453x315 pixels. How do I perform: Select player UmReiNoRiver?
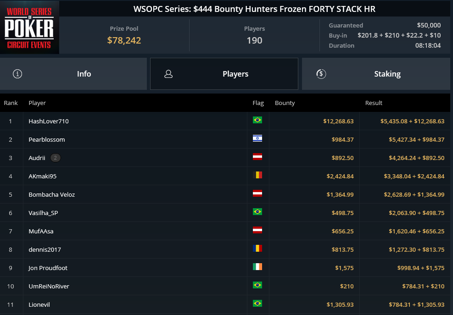pos(49,287)
